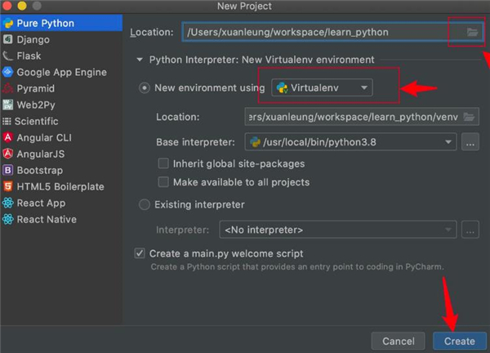The width and height of the screenshot is (490, 353).
Task: Expand the Base interpreter python3.8 dropdown
Action: (x=350, y=142)
